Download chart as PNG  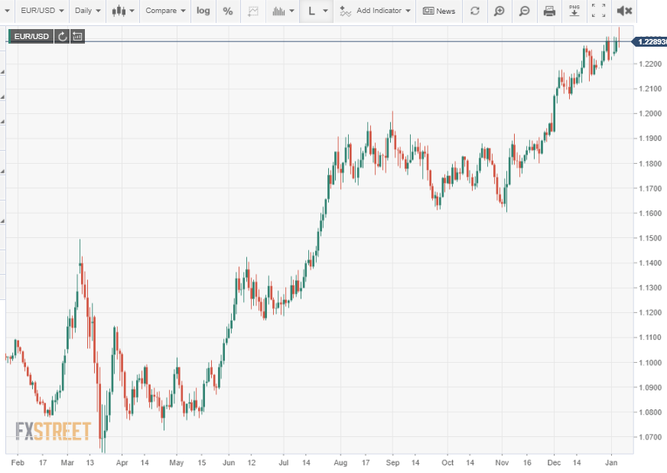coord(574,11)
